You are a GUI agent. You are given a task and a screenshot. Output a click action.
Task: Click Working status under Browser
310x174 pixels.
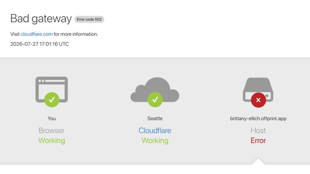[52, 141]
